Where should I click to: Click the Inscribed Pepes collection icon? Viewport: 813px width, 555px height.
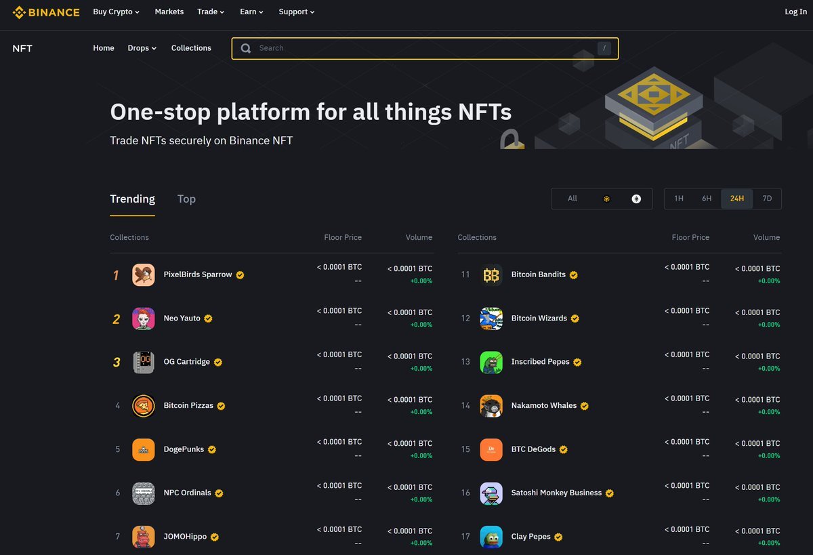point(491,363)
